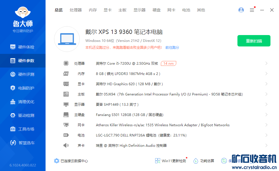
Task: Expand the 主硬盘 row chevron
Action: coord(266,115)
